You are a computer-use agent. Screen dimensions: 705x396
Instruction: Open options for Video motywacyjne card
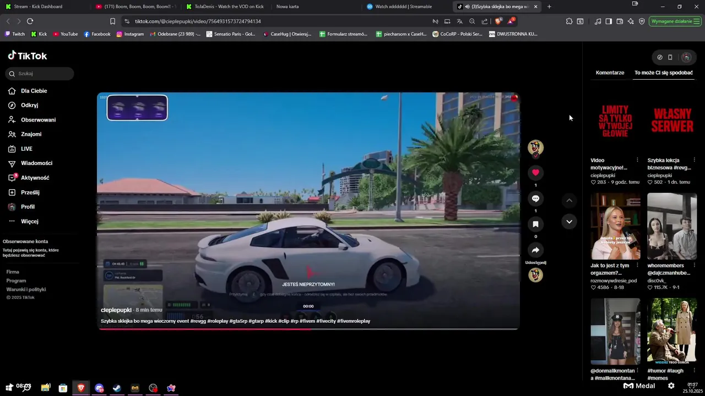637,160
